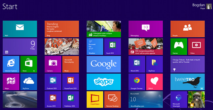Open Fresh Paint tile
The image size is (213, 110).
pos(95,99)
